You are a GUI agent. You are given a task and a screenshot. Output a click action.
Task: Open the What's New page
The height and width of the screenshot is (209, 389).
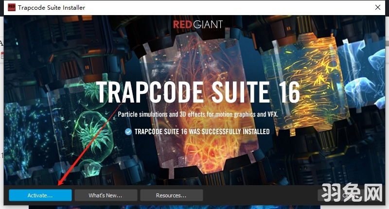pos(106,195)
